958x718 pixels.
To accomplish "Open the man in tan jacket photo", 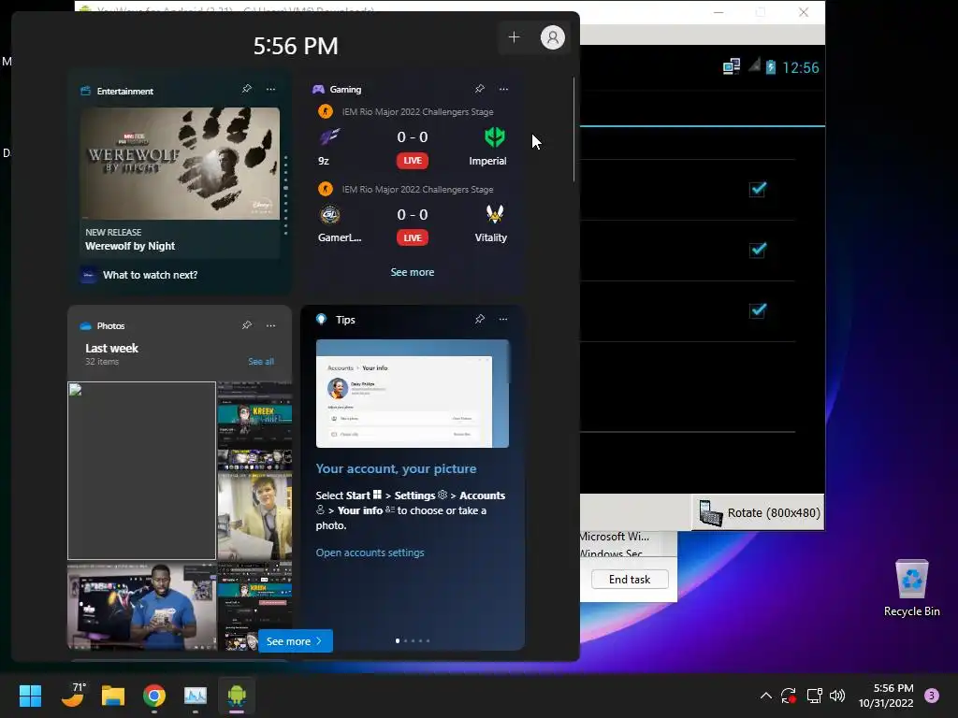I will pos(254,516).
